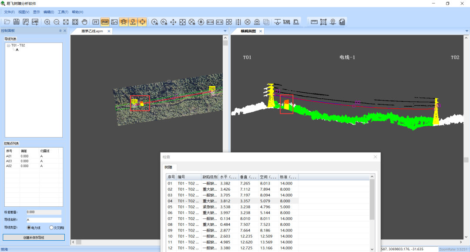Click the save disk icon

(17, 22)
